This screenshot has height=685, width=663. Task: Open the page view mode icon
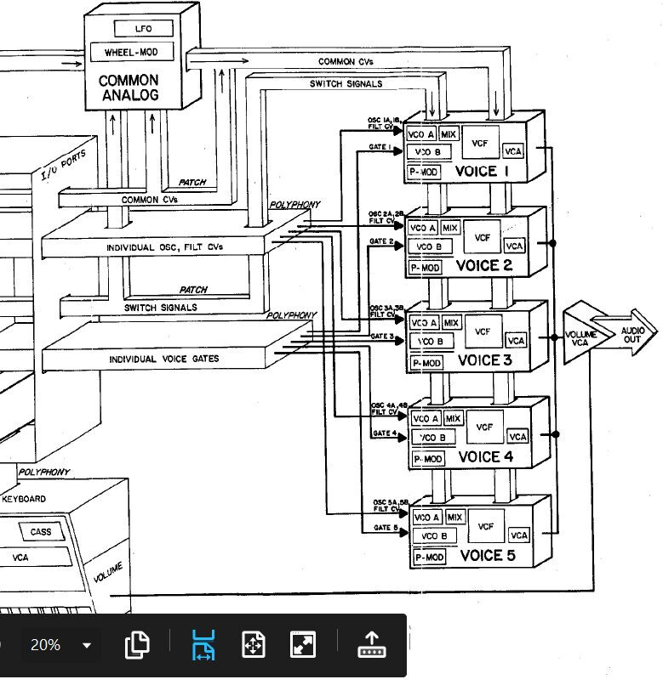pos(137,645)
